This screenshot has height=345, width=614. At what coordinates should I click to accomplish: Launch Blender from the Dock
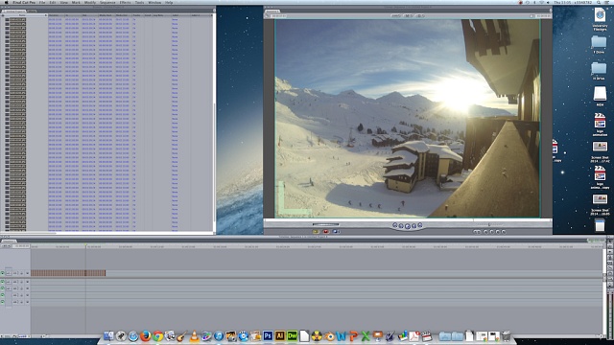[329, 336]
